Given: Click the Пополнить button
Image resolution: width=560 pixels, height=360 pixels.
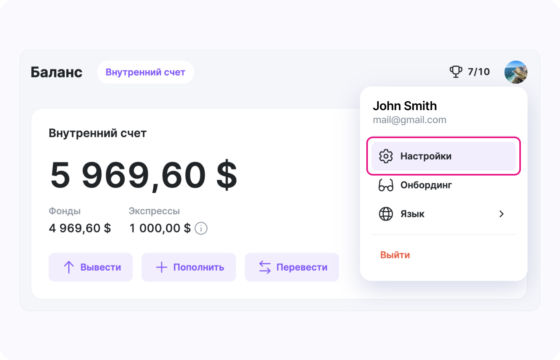Looking at the screenshot, I should pyautogui.click(x=189, y=267).
